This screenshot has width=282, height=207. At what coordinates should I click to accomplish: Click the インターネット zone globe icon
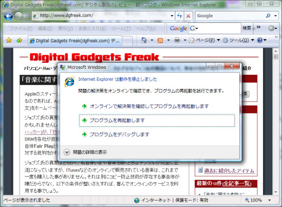pos(137,200)
